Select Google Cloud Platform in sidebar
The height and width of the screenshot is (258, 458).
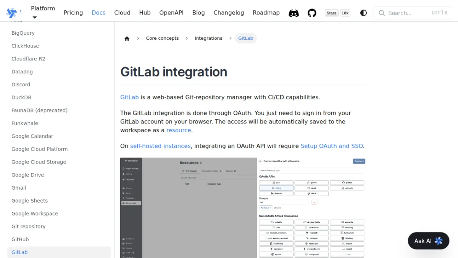[x=59, y=149]
